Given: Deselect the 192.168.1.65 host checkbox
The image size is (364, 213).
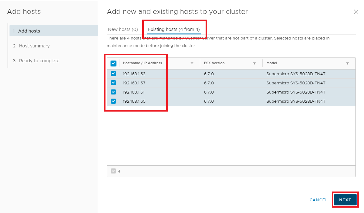Looking at the screenshot, I should click(113, 101).
